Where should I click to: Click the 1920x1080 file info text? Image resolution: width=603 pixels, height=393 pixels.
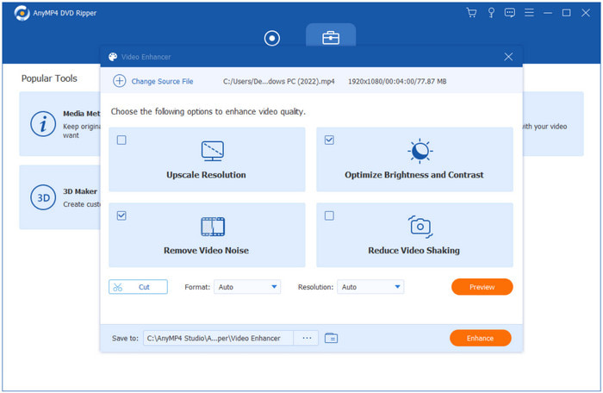(397, 81)
